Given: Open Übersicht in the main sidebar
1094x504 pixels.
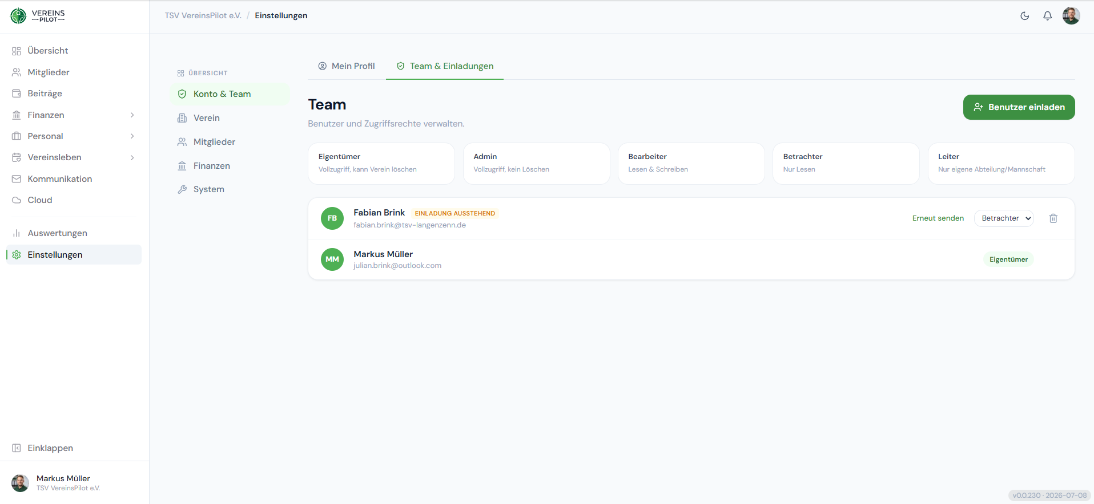Looking at the screenshot, I should click(74, 51).
